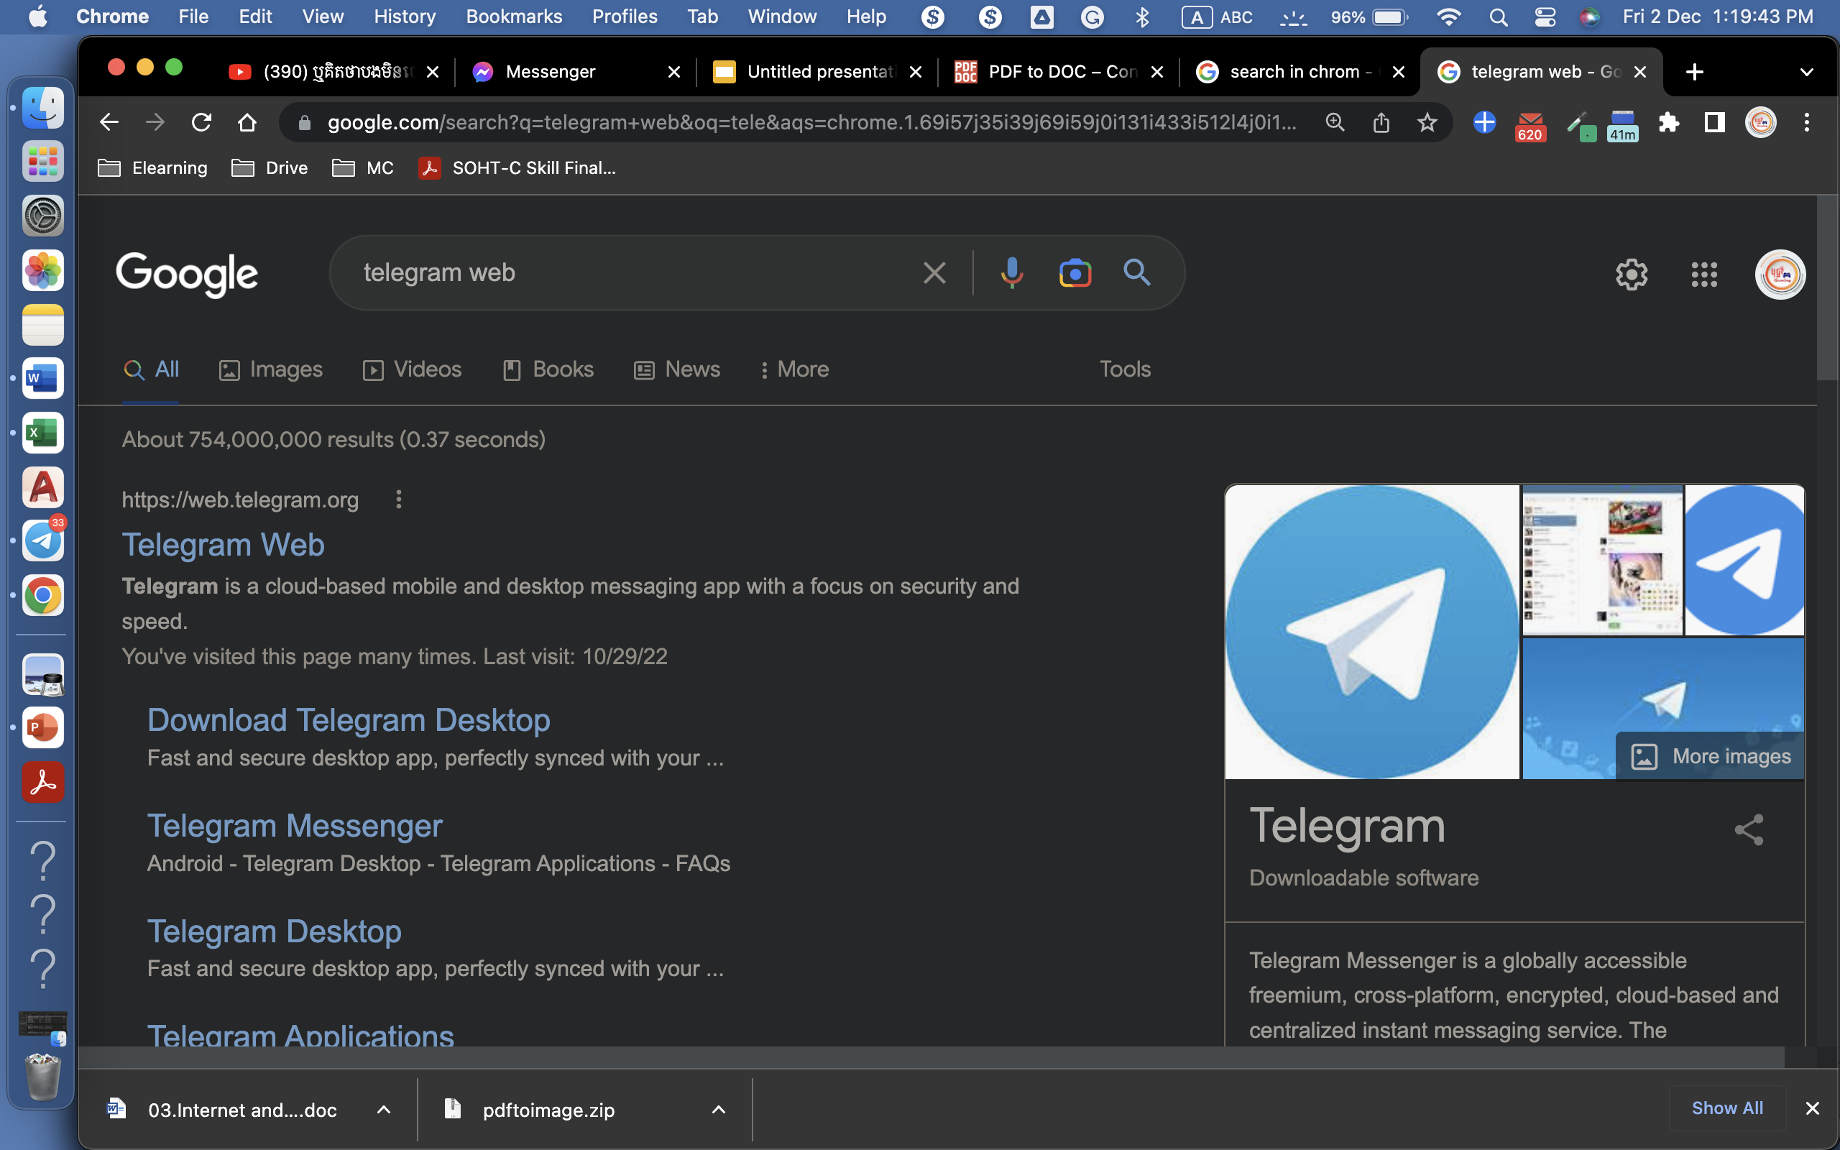Open Microsoft Word in the Dock
Screen dimensions: 1840x1150
pyautogui.click(x=42, y=378)
